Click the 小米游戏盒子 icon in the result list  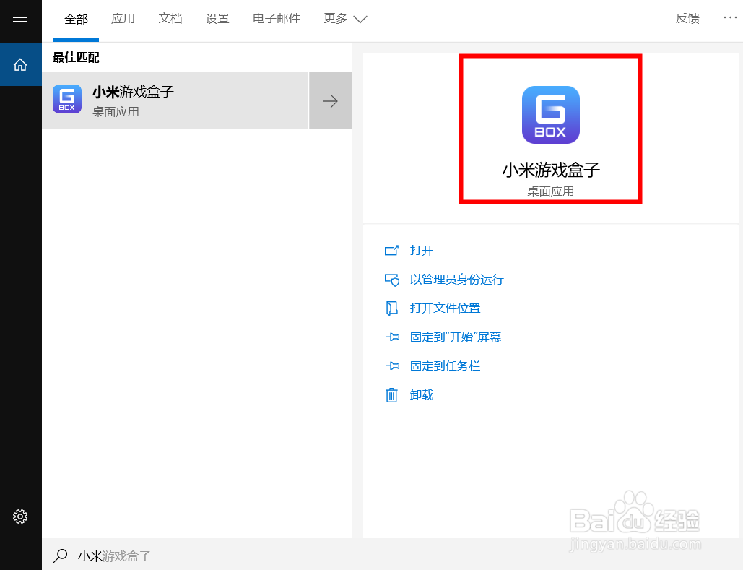(x=67, y=99)
